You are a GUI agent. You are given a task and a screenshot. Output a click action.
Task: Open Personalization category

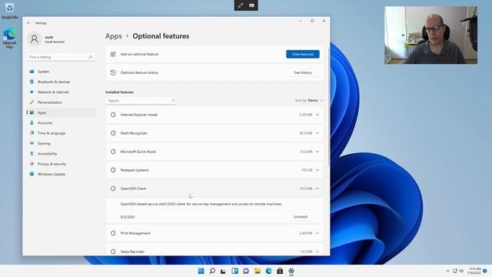point(61,102)
